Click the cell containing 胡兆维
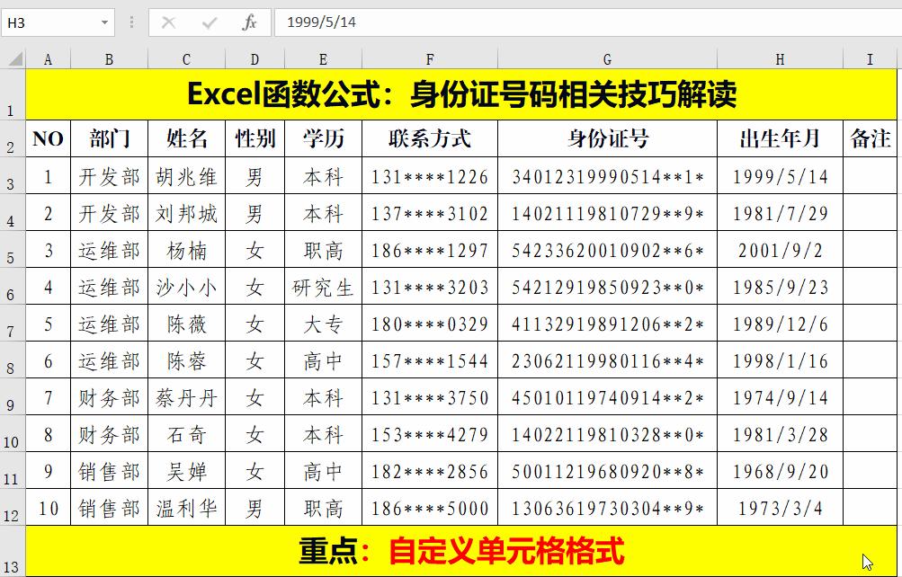Screen dimensions: 902x577 point(185,177)
